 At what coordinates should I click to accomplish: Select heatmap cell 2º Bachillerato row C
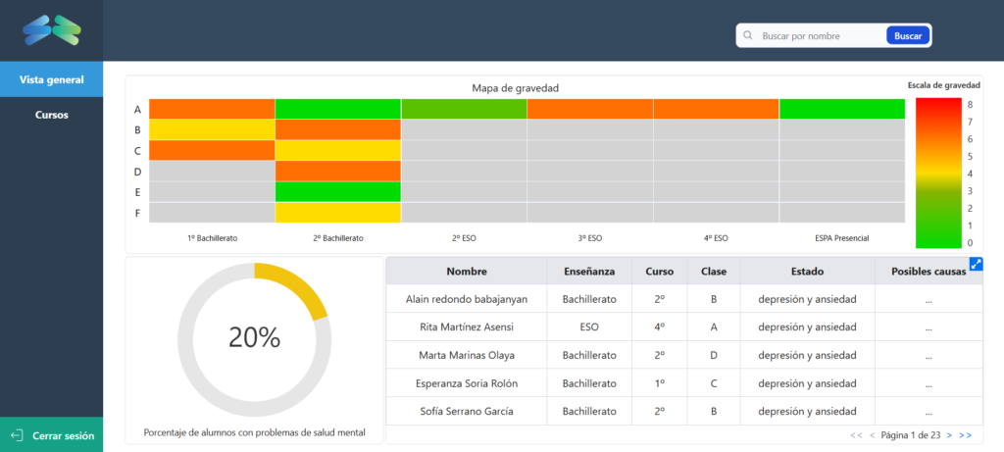tap(338, 150)
